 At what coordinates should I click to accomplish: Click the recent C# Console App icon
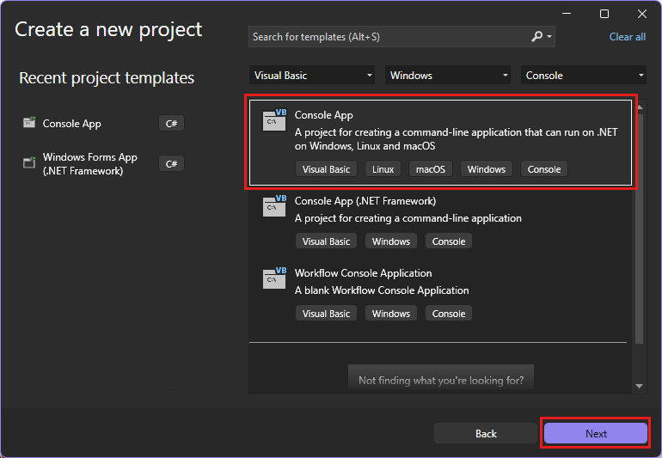[x=29, y=124]
